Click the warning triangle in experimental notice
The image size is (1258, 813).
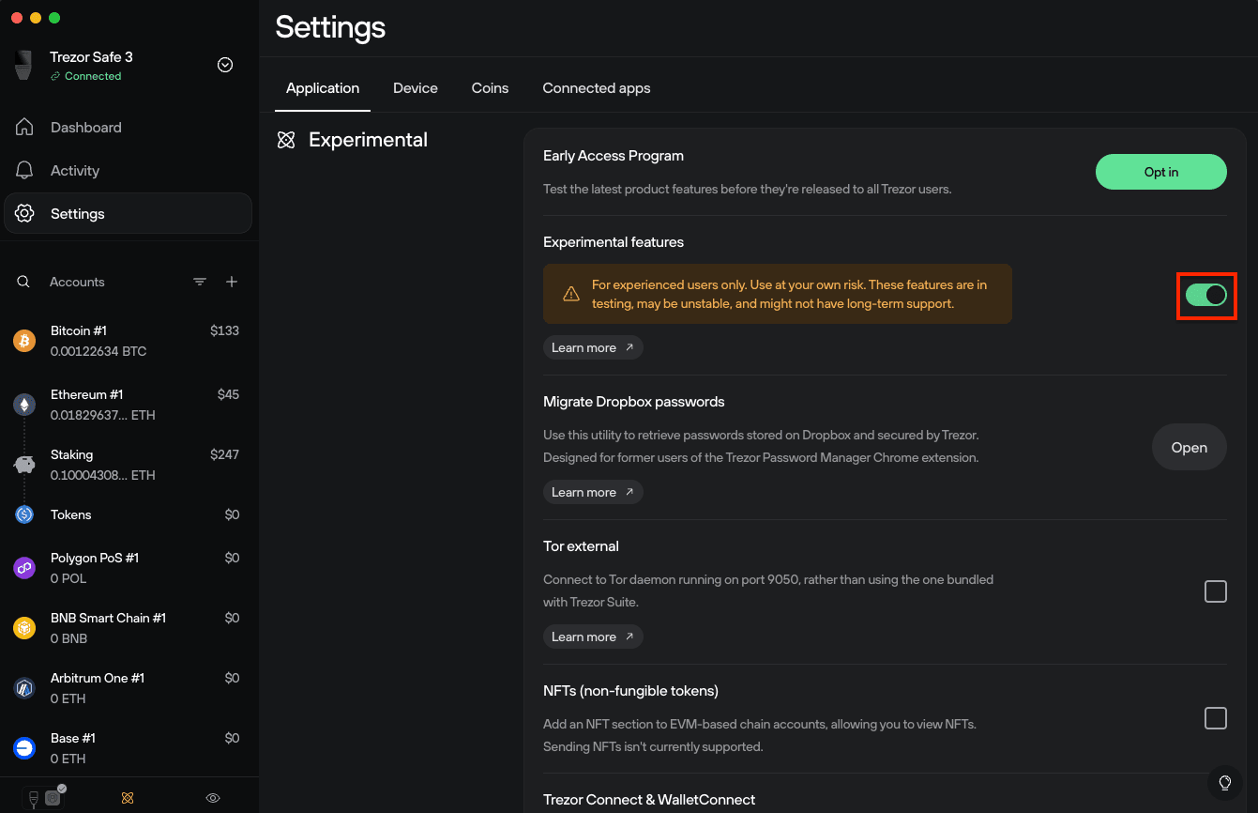point(570,294)
